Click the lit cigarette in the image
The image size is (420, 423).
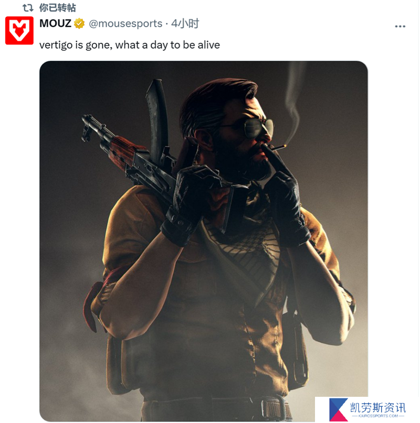(278, 148)
